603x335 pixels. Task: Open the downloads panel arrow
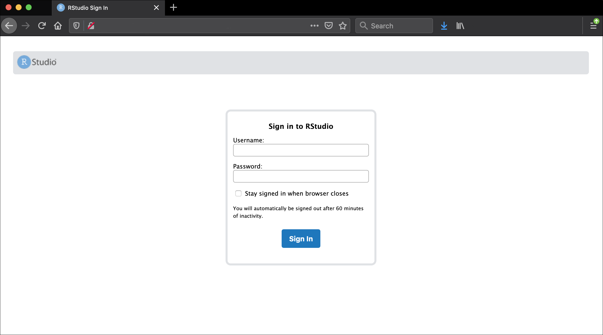pos(444,26)
